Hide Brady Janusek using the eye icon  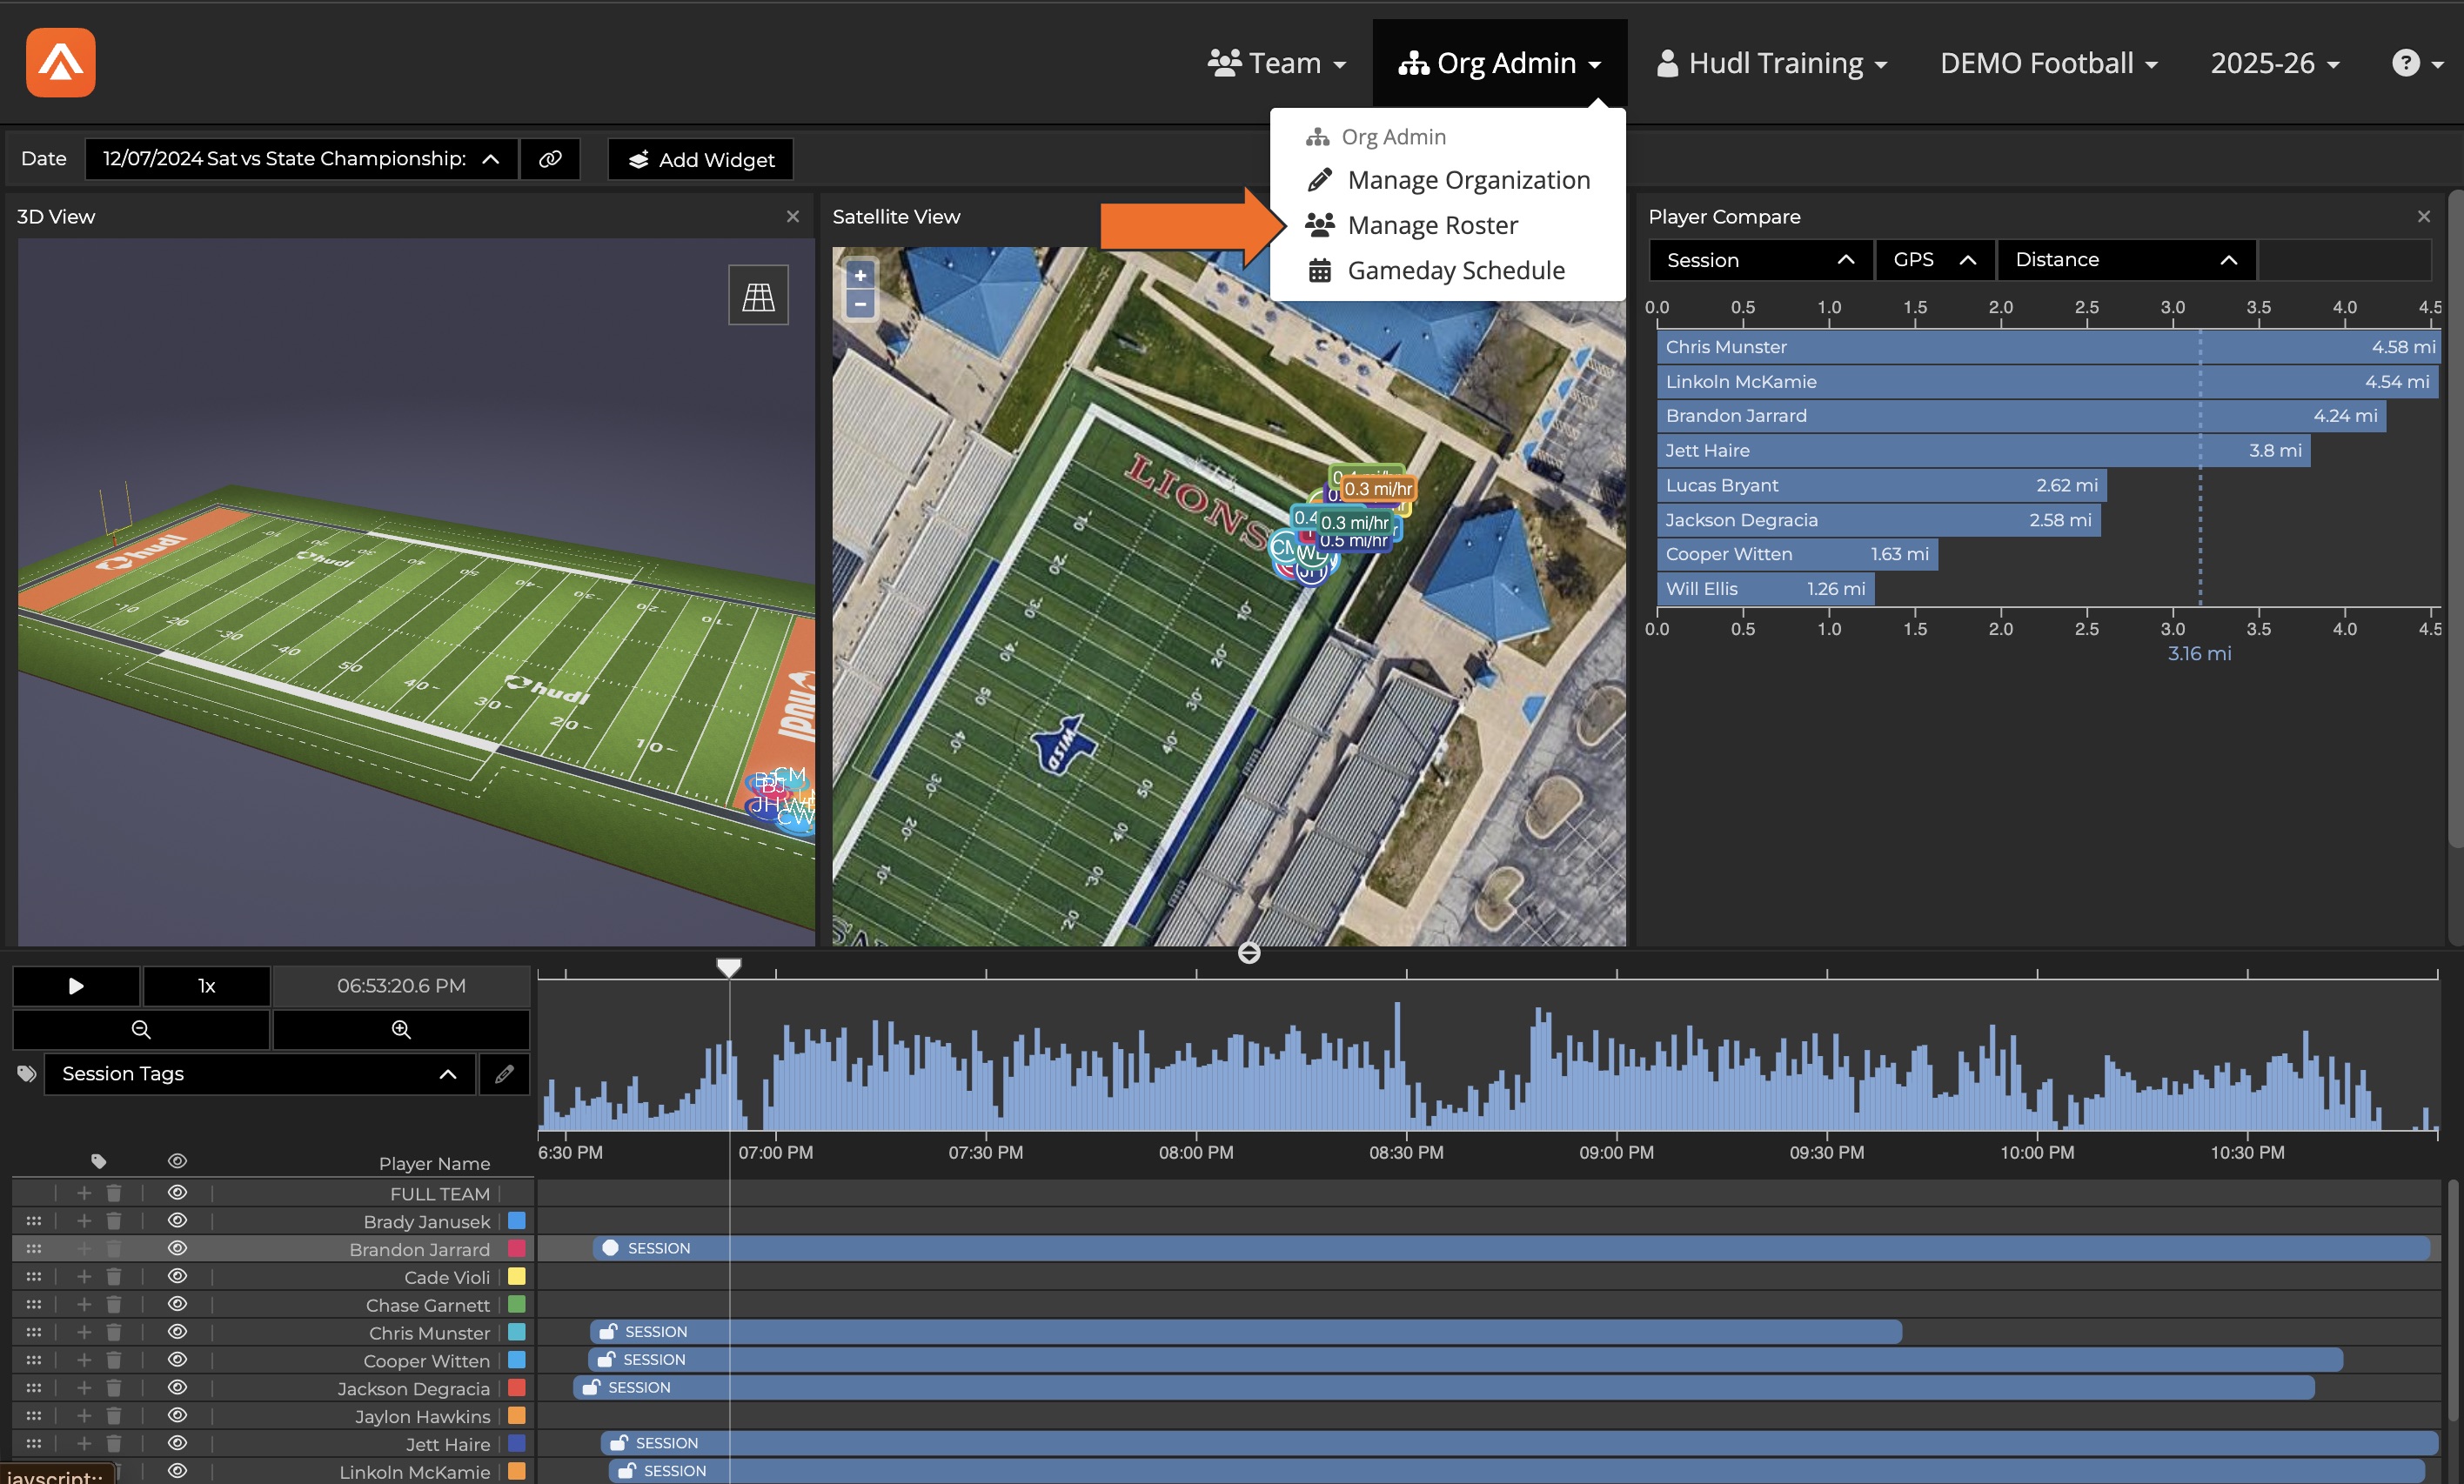[x=177, y=1221]
